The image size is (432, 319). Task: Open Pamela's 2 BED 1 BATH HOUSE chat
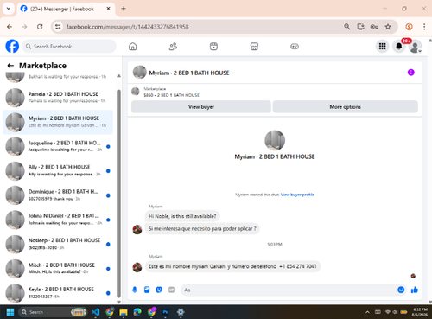click(58, 98)
